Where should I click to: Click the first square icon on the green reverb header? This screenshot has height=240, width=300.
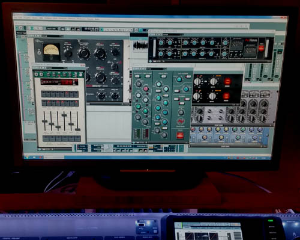pyautogui.click(x=37, y=75)
